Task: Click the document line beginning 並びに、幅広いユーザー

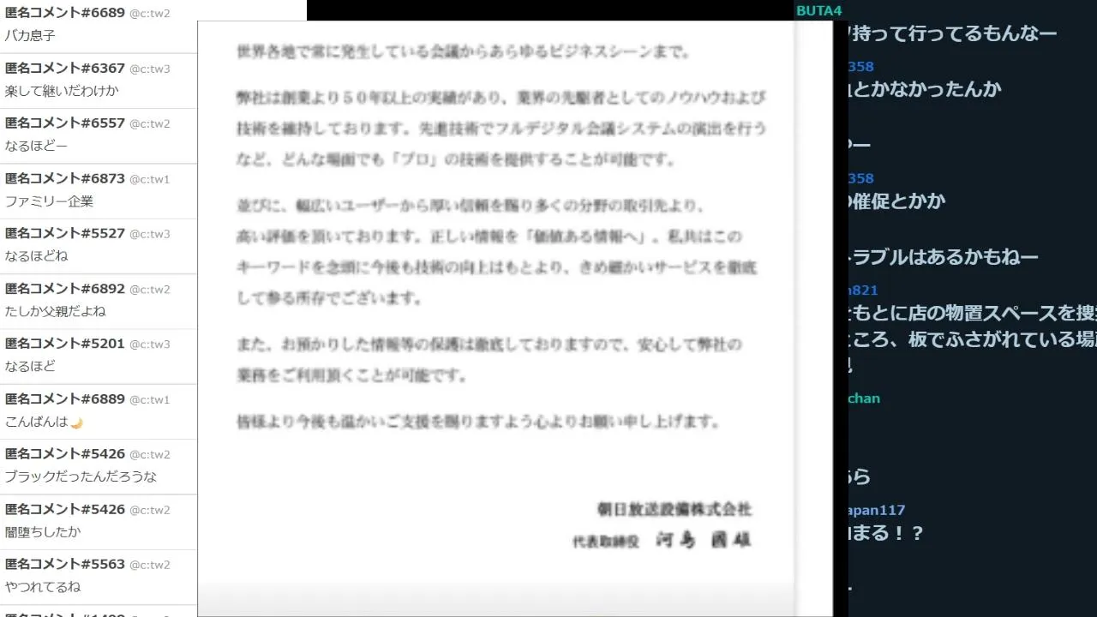Action: point(471,206)
